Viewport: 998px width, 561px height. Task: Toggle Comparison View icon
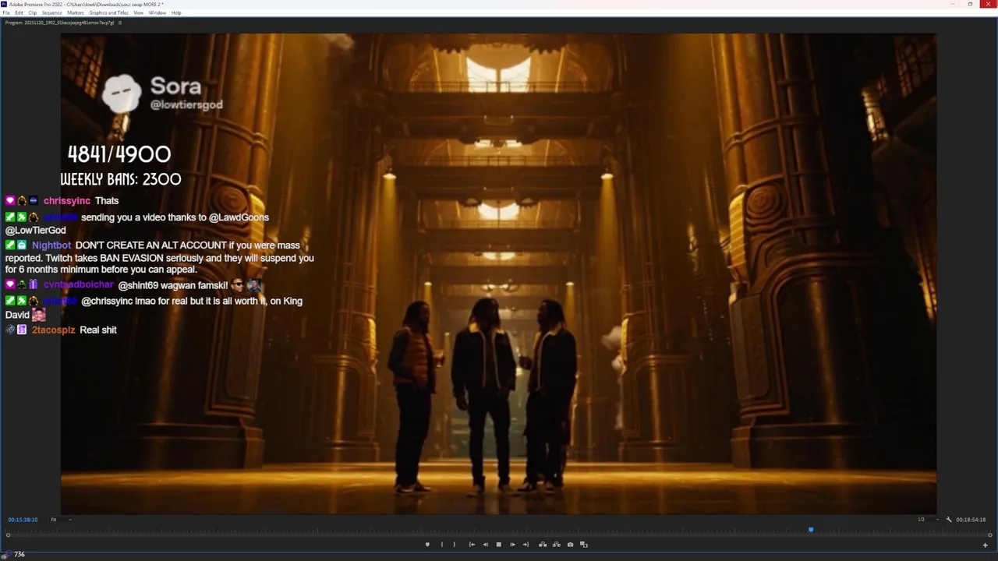tap(584, 545)
